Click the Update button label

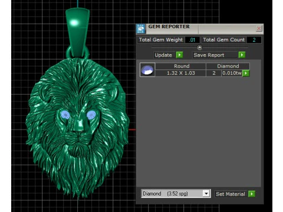163,55
